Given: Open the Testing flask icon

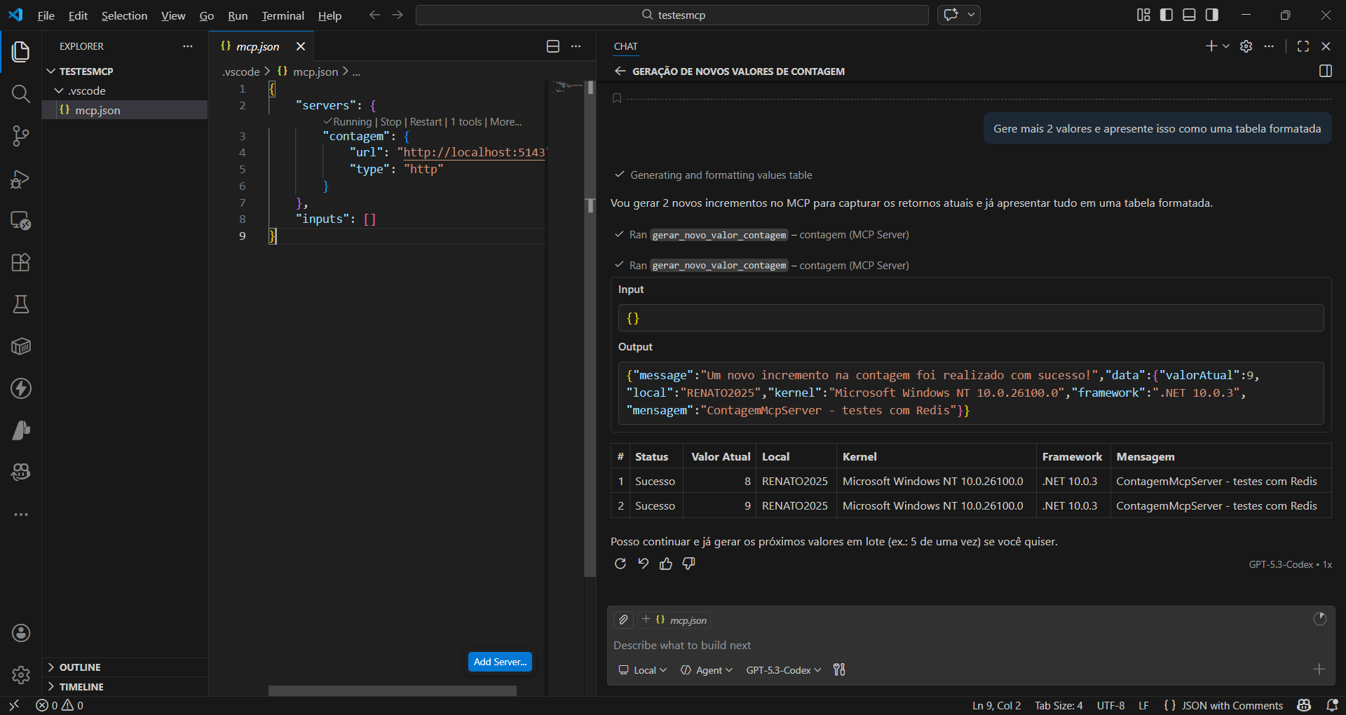Looking at the screenshot, I should pos(21,304).
